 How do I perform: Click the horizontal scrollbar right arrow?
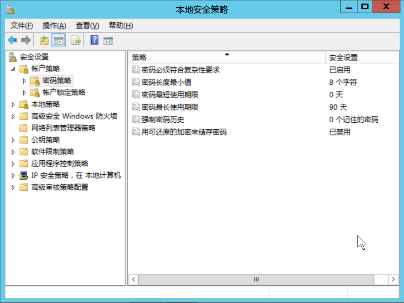tap(393, 279)
